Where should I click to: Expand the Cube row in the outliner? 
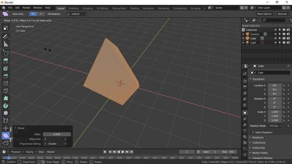pos(243,38)
